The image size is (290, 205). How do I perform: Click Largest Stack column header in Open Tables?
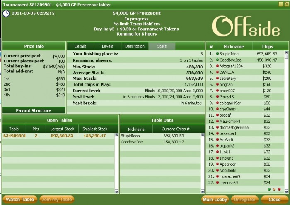pyautogui.click(x=62, y=129)
